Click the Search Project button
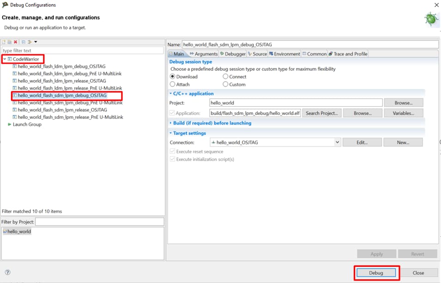The image size is (441, 283). (x=322, y=113)
